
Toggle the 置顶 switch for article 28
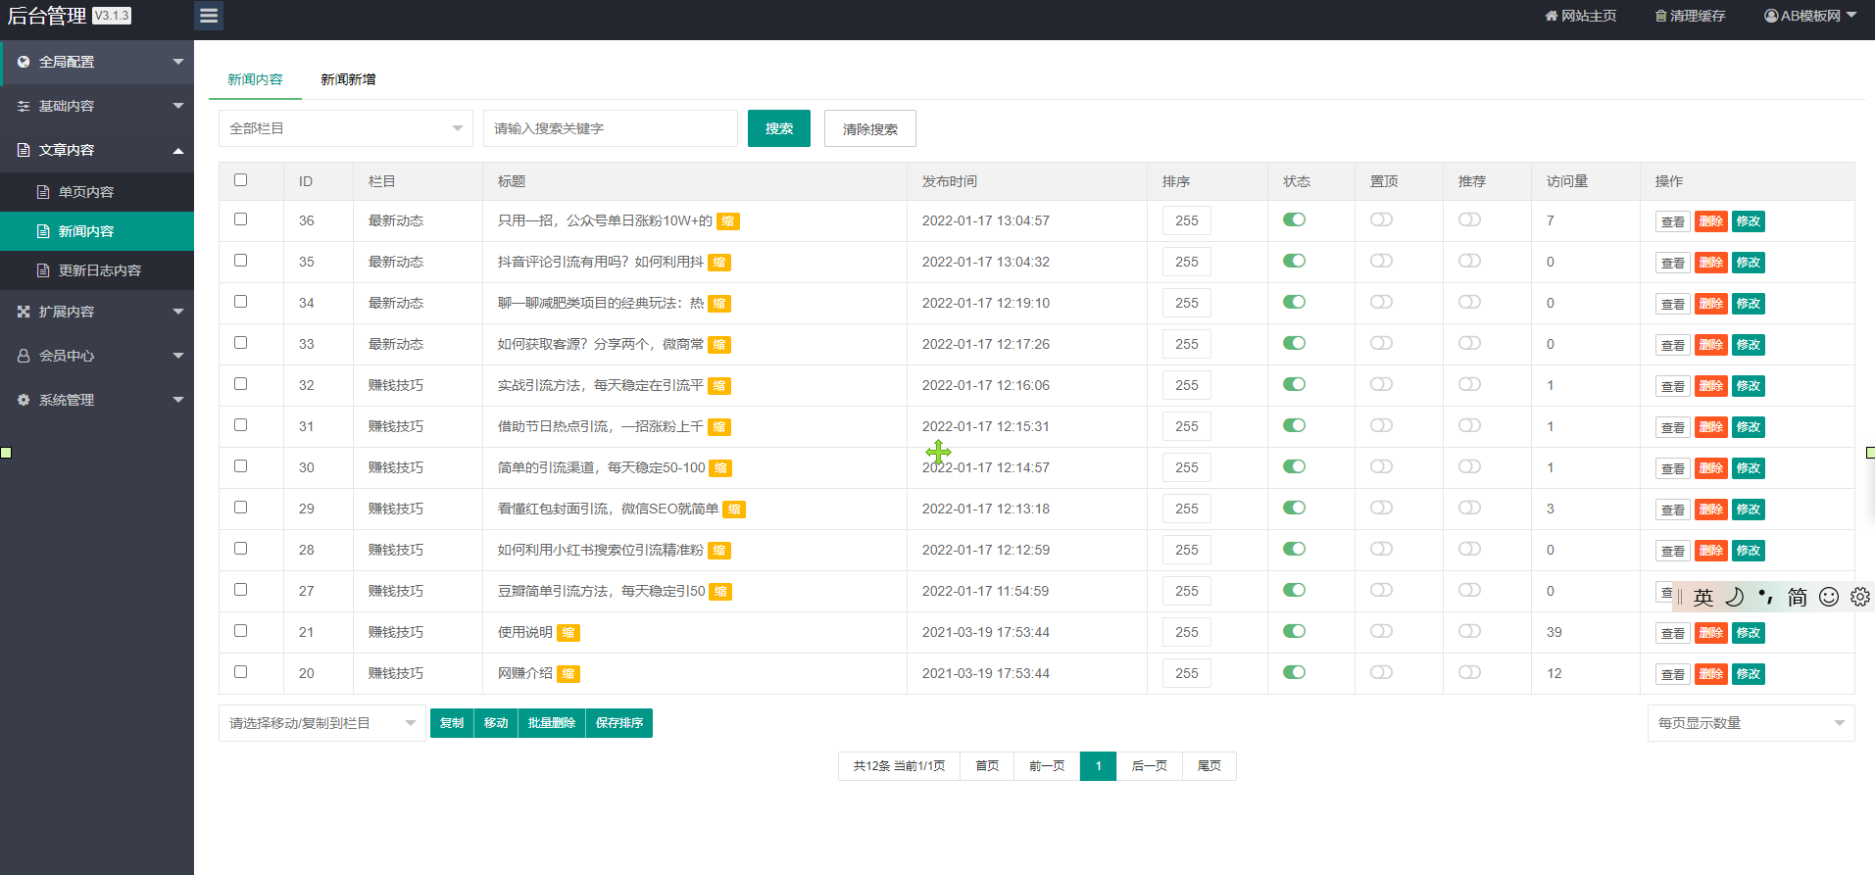[x=1381, y=549]
